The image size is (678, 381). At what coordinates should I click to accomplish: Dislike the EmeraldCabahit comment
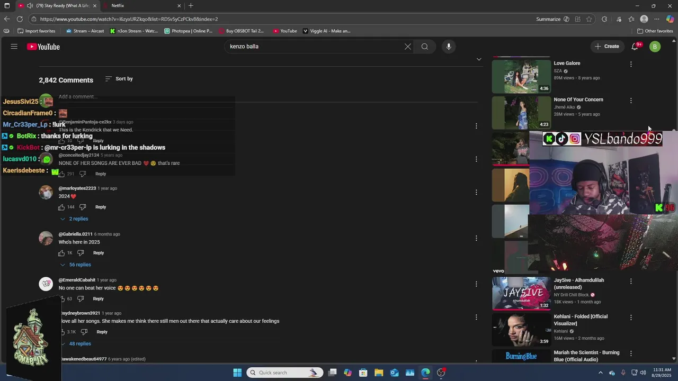(x=81, y=299)
